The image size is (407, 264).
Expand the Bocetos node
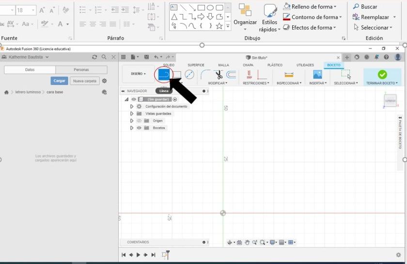pos(132,128)
